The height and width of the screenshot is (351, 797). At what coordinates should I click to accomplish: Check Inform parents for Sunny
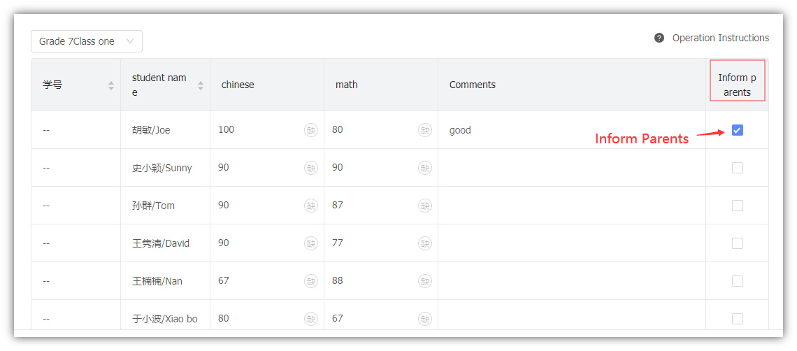(737, 168)
